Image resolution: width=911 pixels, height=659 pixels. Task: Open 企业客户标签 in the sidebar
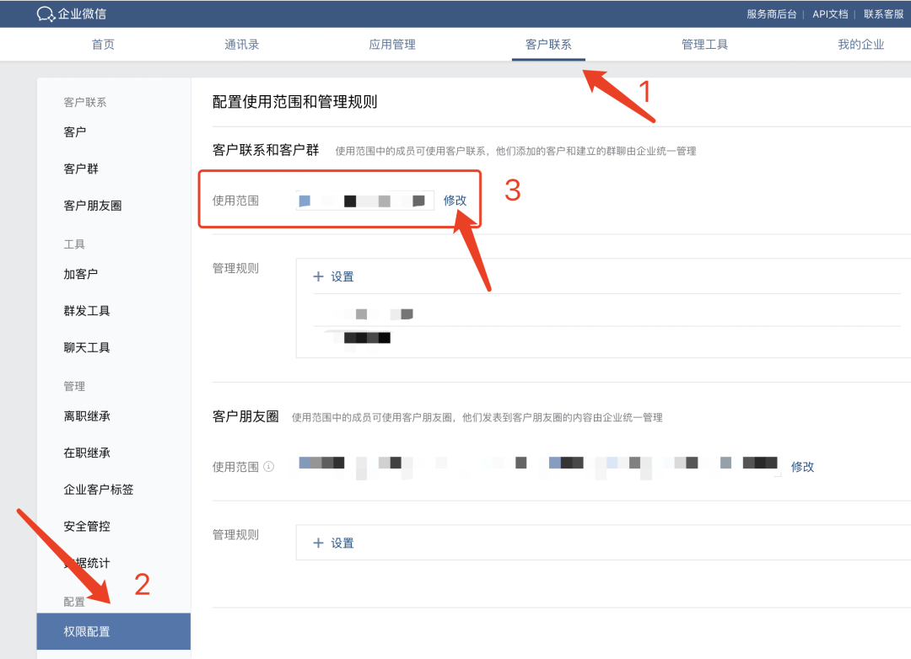99,490
